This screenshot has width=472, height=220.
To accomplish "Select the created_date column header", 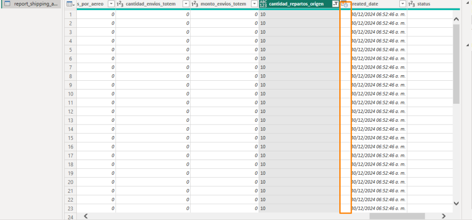I will click(365, 4).
